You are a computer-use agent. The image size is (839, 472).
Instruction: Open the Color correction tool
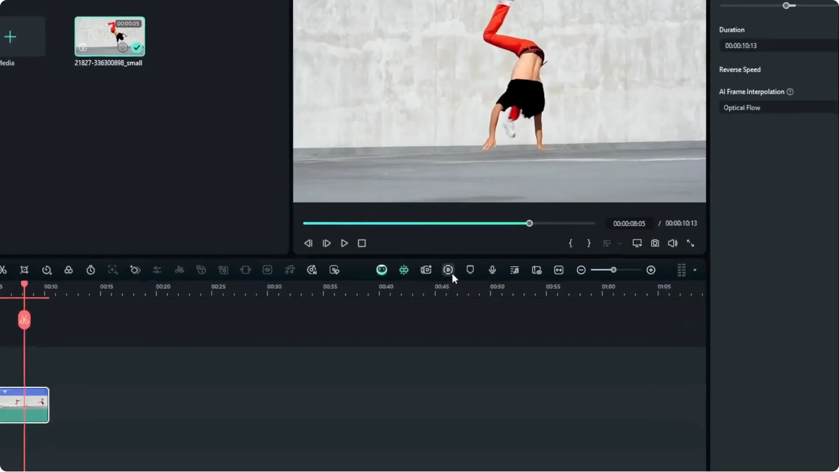pos(69,270)
